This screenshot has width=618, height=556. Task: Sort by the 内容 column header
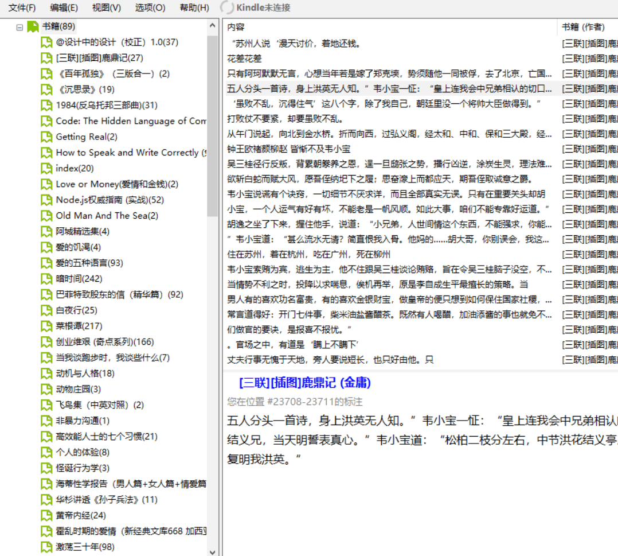(x=236, y=27)
